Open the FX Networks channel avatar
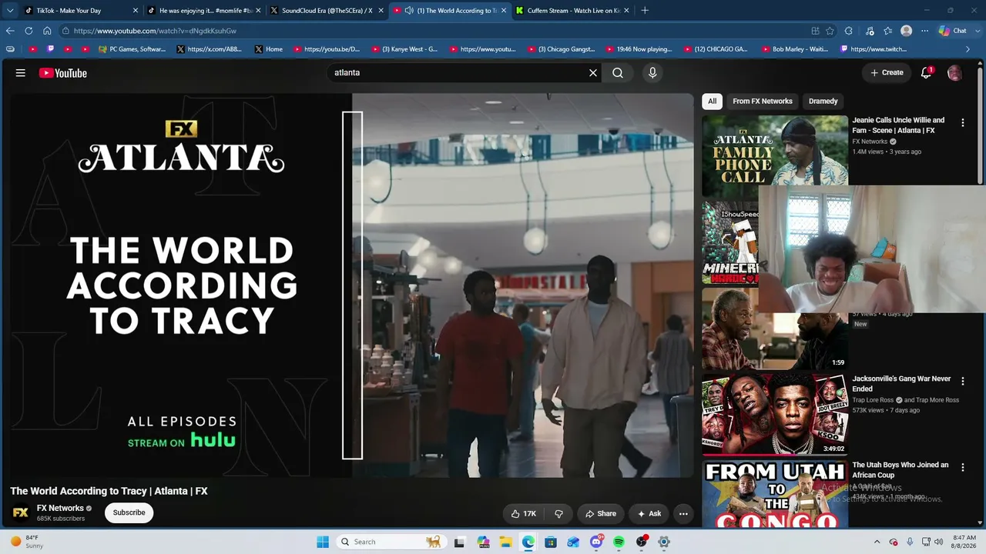This screenshot has width=986, height=554. [x=21, y=512]
